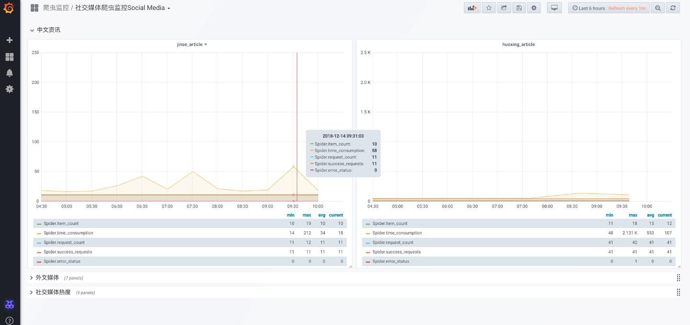Click the (7 panels) label

click(x=73, y=278)
